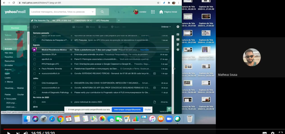Open Chrome extensions puzzle icon
The width and height of the screenshot is (285, 134).
[169, 3]
